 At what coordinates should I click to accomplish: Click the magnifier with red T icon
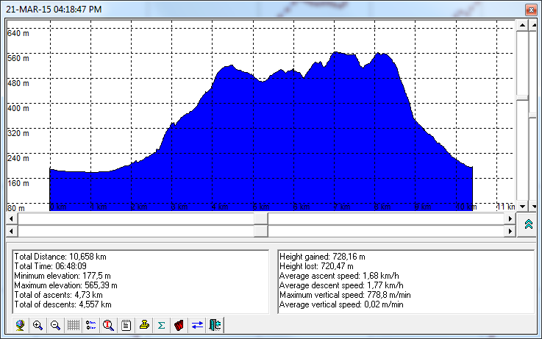pos(109,324)
